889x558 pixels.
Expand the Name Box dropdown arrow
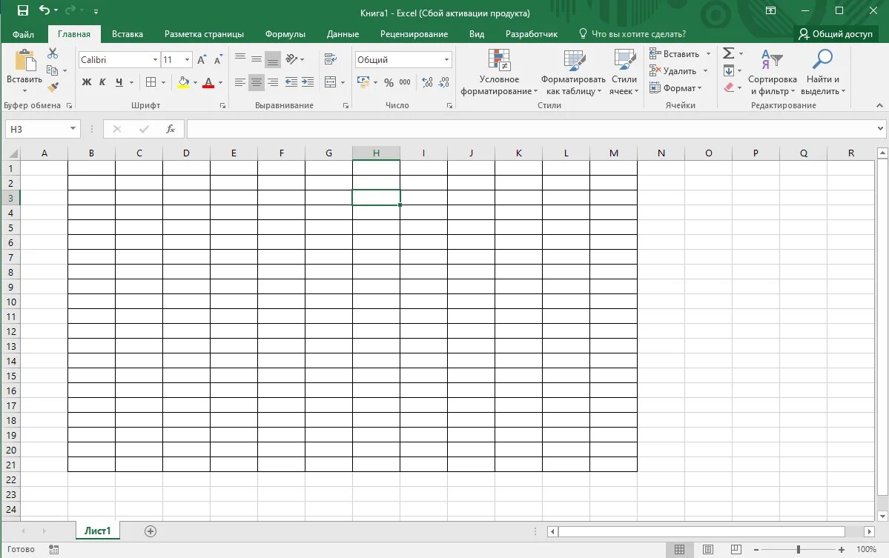73,129
